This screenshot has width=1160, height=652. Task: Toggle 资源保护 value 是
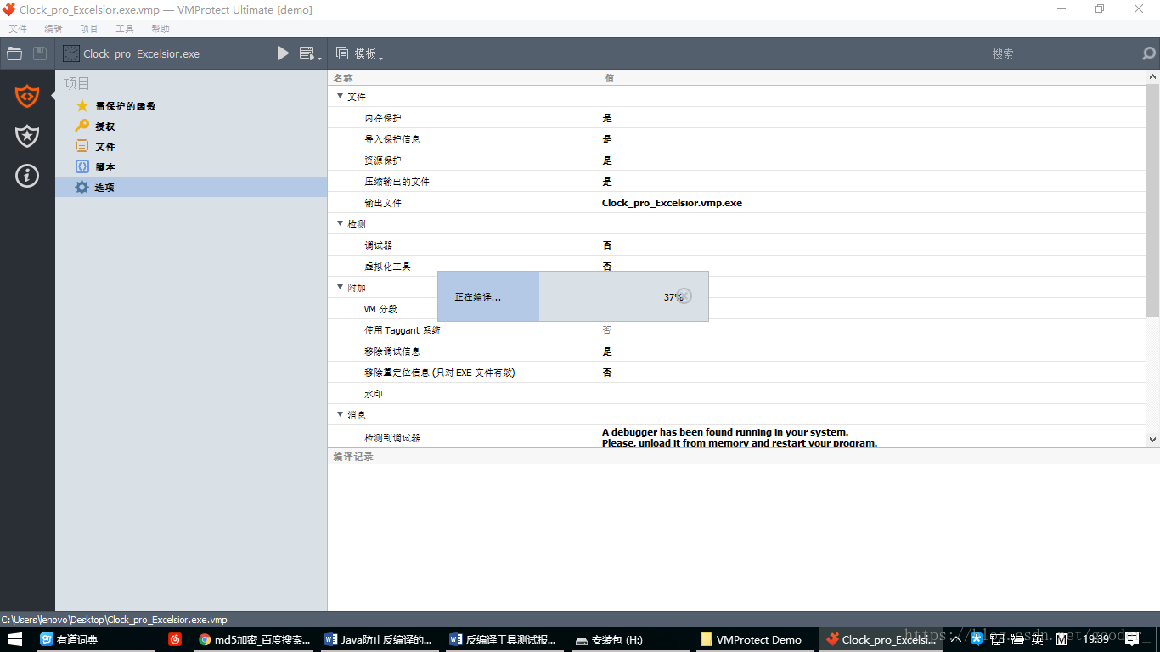(607, 160)
